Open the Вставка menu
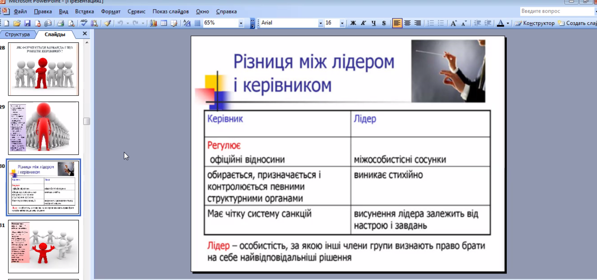Image resolution: width=597 pixels, height=280 pixels. click(x=84, y=11)
